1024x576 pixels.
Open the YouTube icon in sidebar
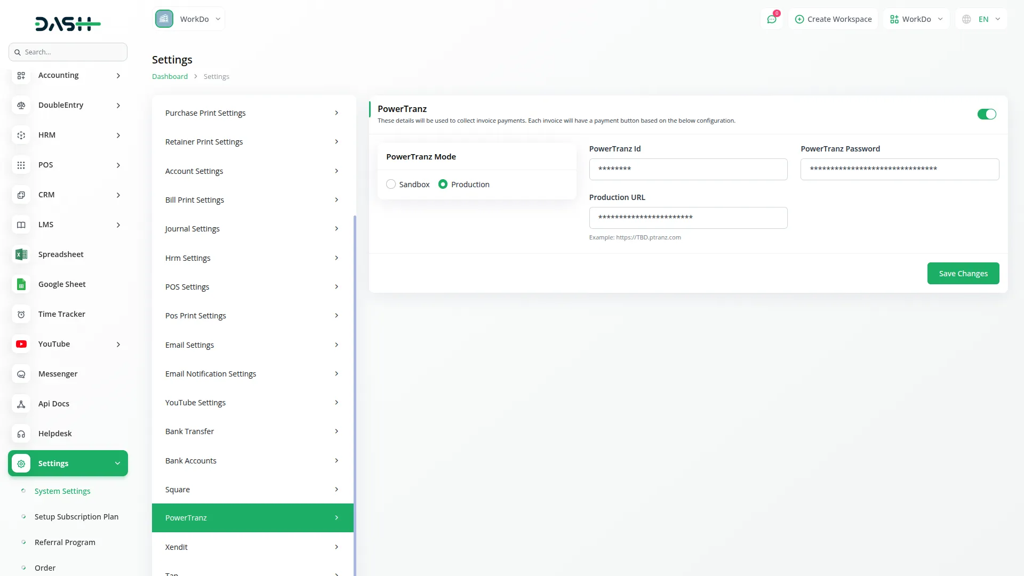21,344
